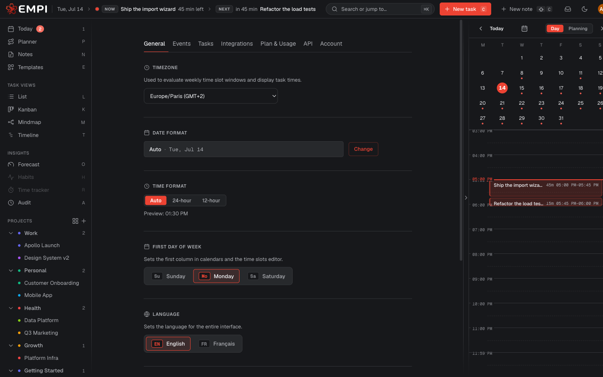
Task: Click the Today label in calendar header
Action: click(x=497, y=28)
